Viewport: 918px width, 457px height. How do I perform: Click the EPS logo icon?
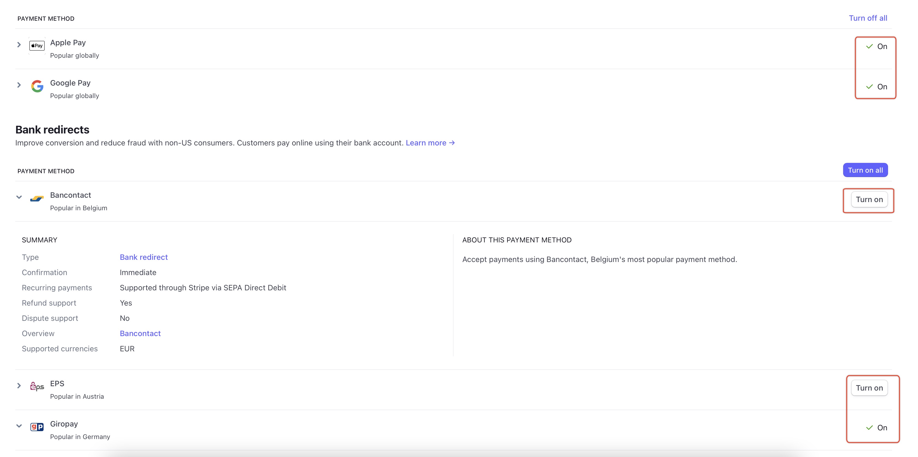(x=37, y=386)
